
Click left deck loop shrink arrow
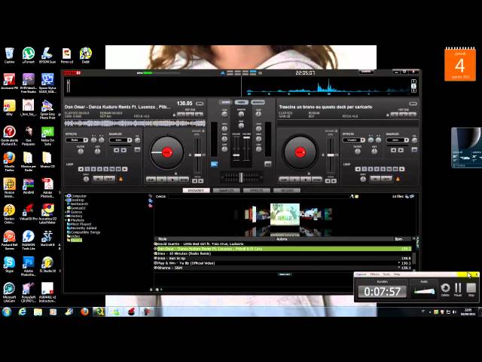click(x=81, y=169)
